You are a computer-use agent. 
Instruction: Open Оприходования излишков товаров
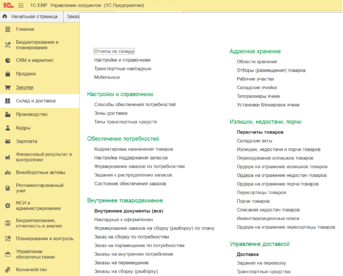[x=275, y=158]
